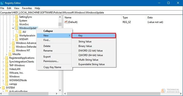183x96 pixels.
Task: Expand the VideoLAN key
Action: coord(3,69)
